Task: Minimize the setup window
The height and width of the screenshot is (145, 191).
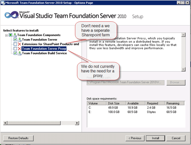Action: point(179,3)
